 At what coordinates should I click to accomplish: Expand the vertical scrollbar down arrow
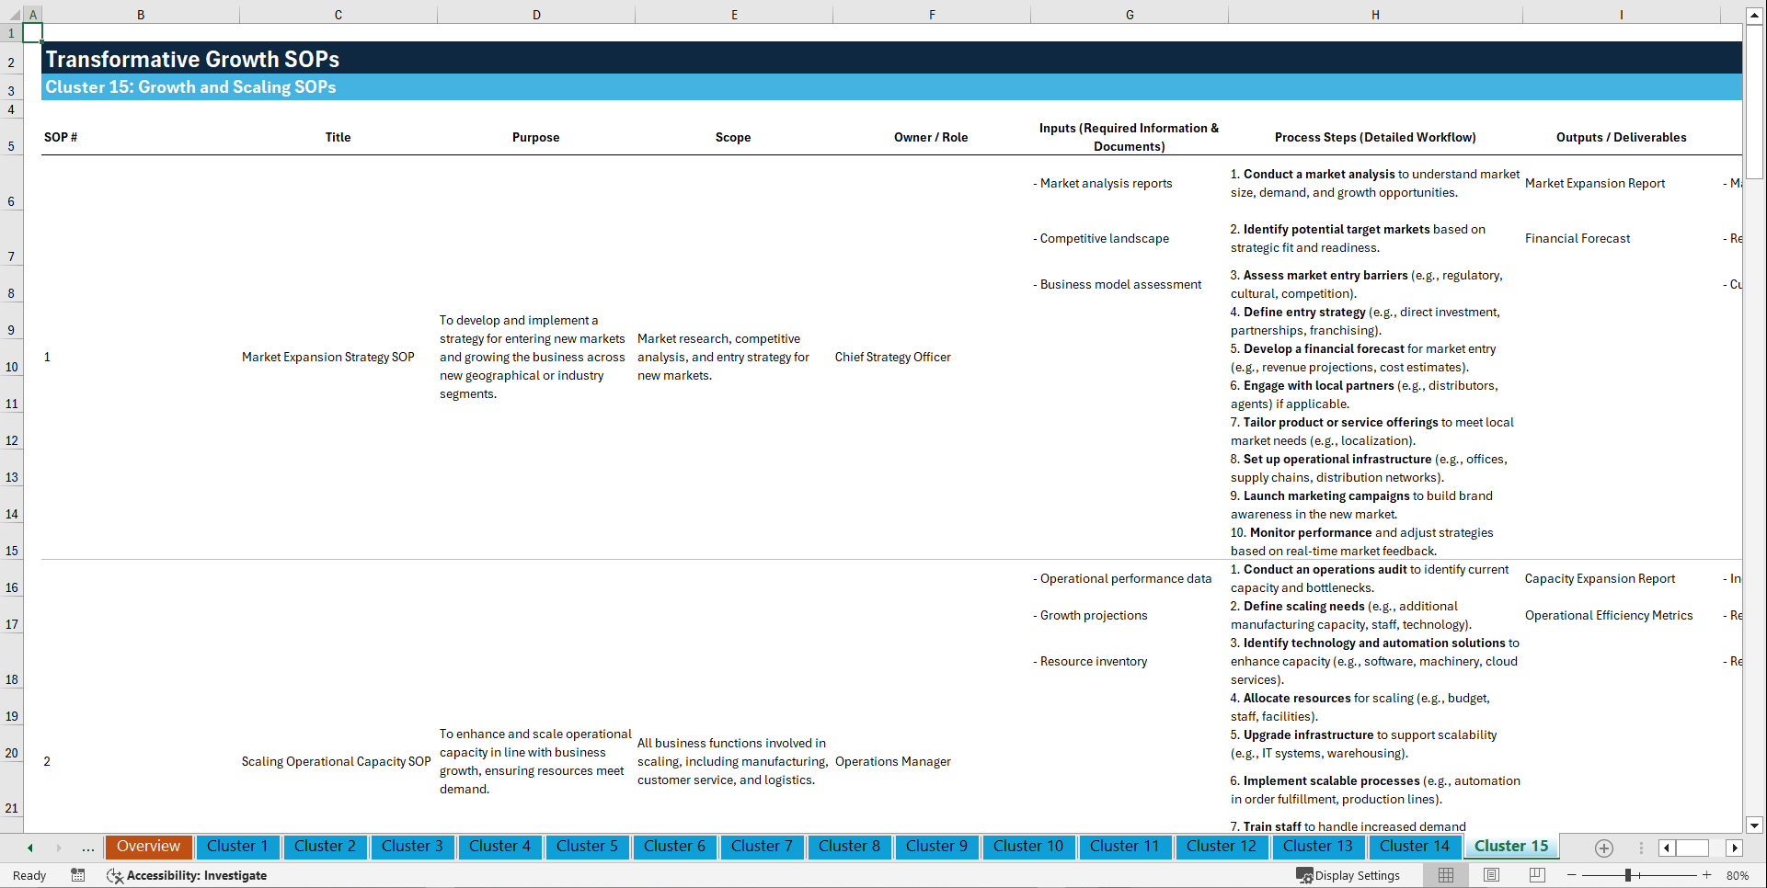(x=1755, y=825)
